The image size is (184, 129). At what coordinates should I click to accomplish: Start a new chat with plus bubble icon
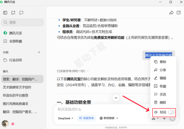13,13
